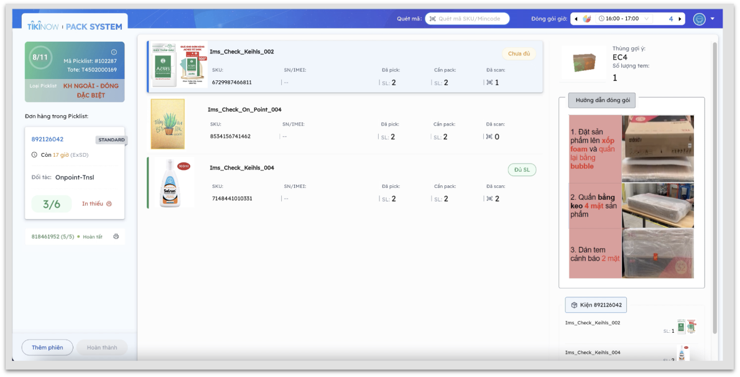Click the printer icon beside In thiếu
740x377 pixels.
[x=109, y=203]
